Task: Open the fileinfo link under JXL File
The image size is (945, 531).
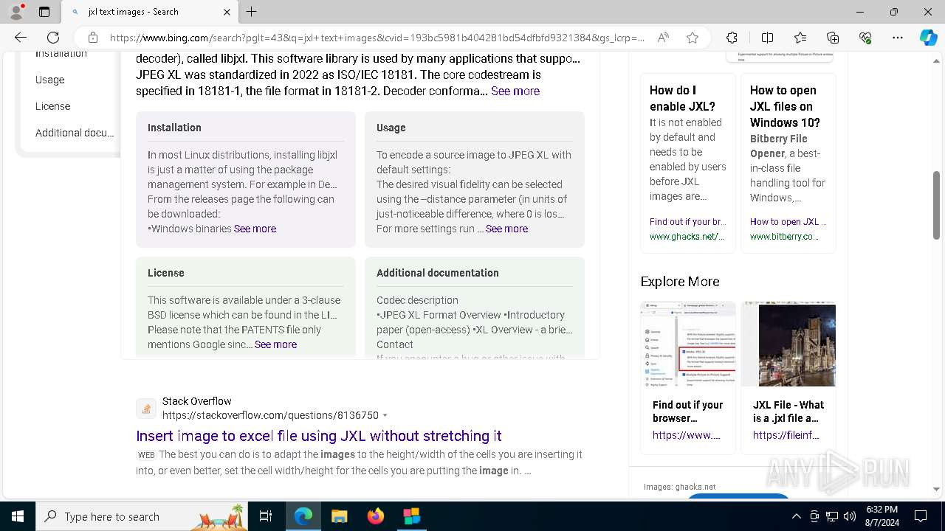Action: pos(786,435)
